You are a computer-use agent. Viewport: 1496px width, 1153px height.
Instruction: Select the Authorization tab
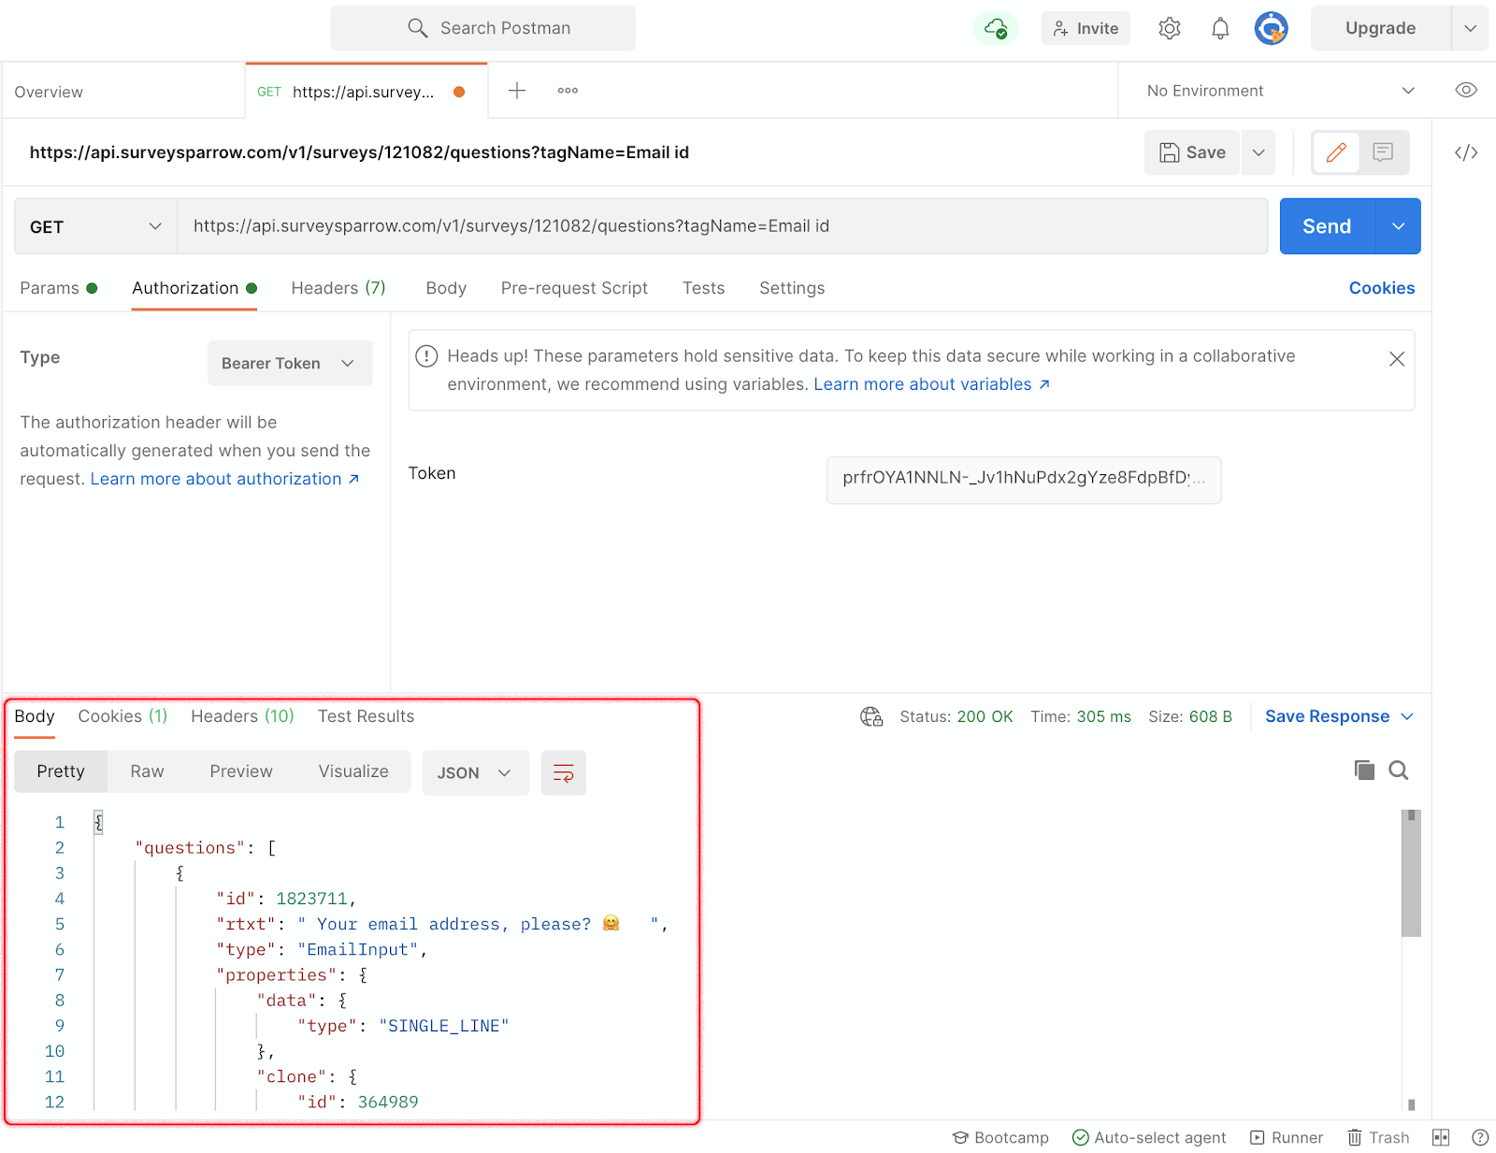194,288
